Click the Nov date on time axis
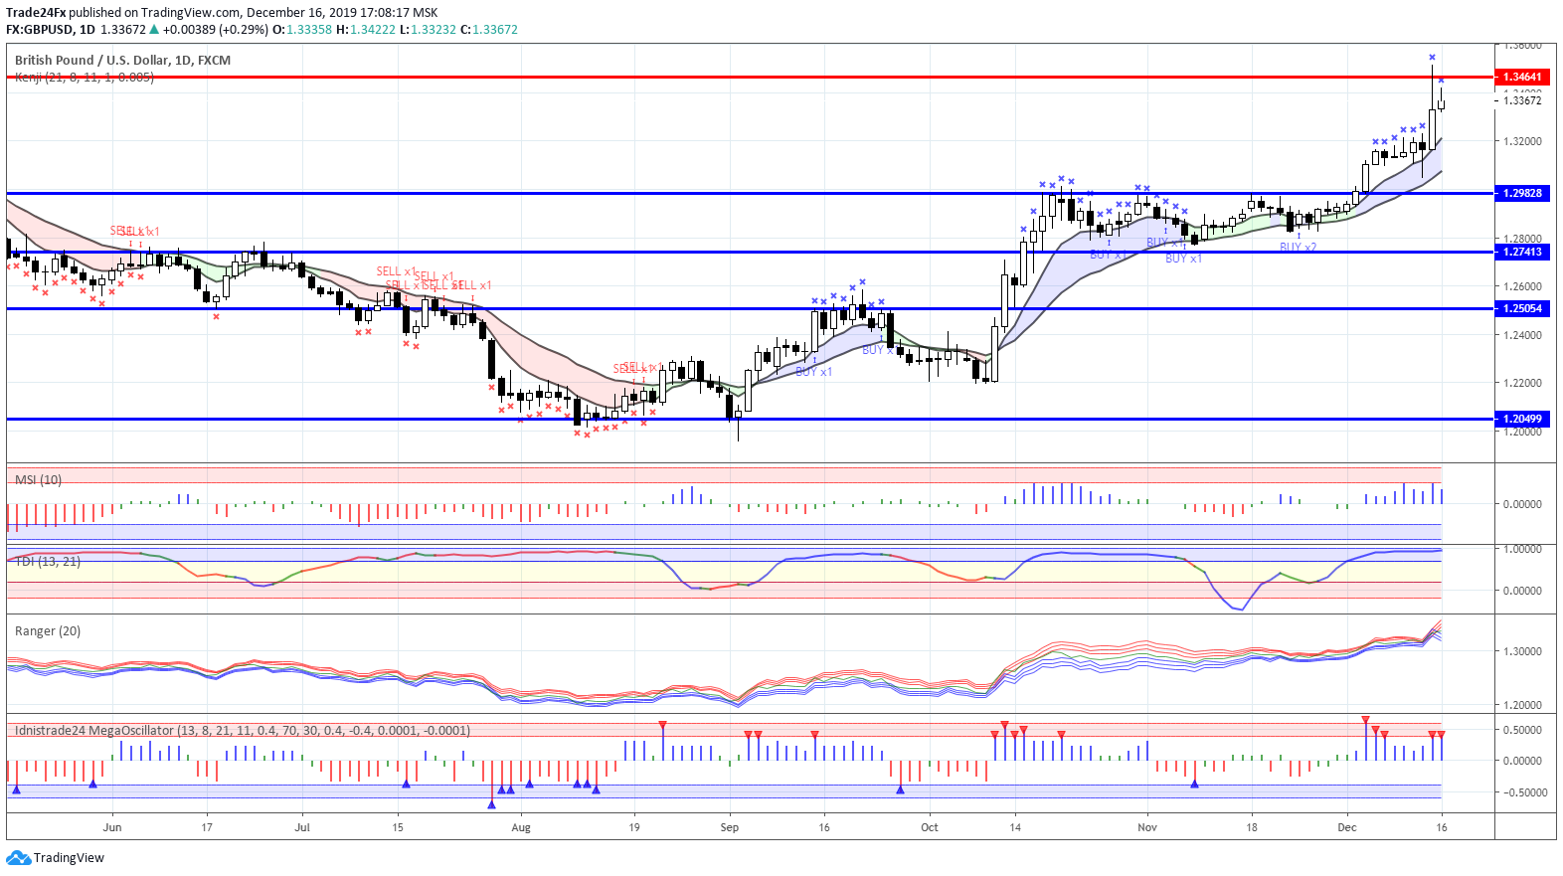The height and width of the screenshot is (876, 1563). [1147, 827]
